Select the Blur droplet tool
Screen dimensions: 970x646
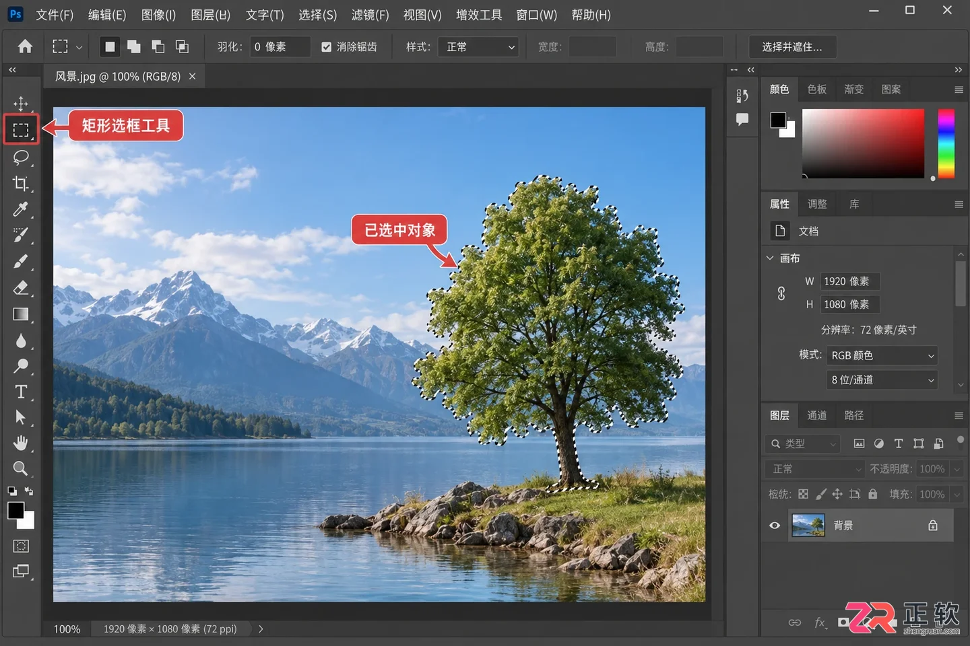[21, 340]
